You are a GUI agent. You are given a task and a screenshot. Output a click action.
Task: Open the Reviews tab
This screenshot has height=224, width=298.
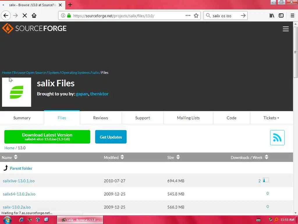(100, 118)
